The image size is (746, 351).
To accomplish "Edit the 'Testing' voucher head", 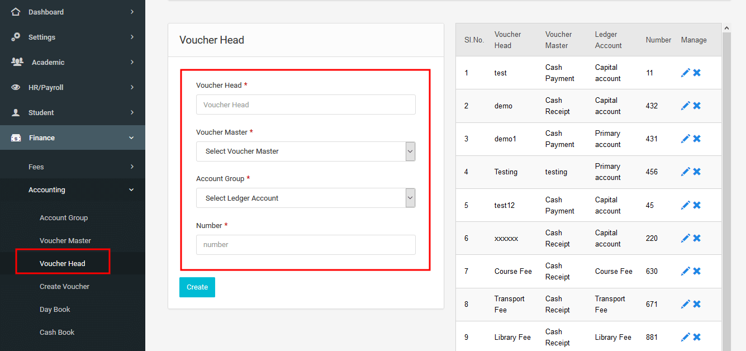I will (686, 172).
